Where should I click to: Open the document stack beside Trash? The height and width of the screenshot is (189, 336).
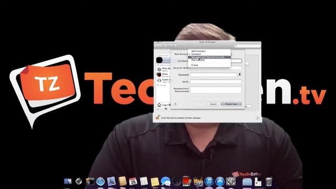tap(258, 182)
